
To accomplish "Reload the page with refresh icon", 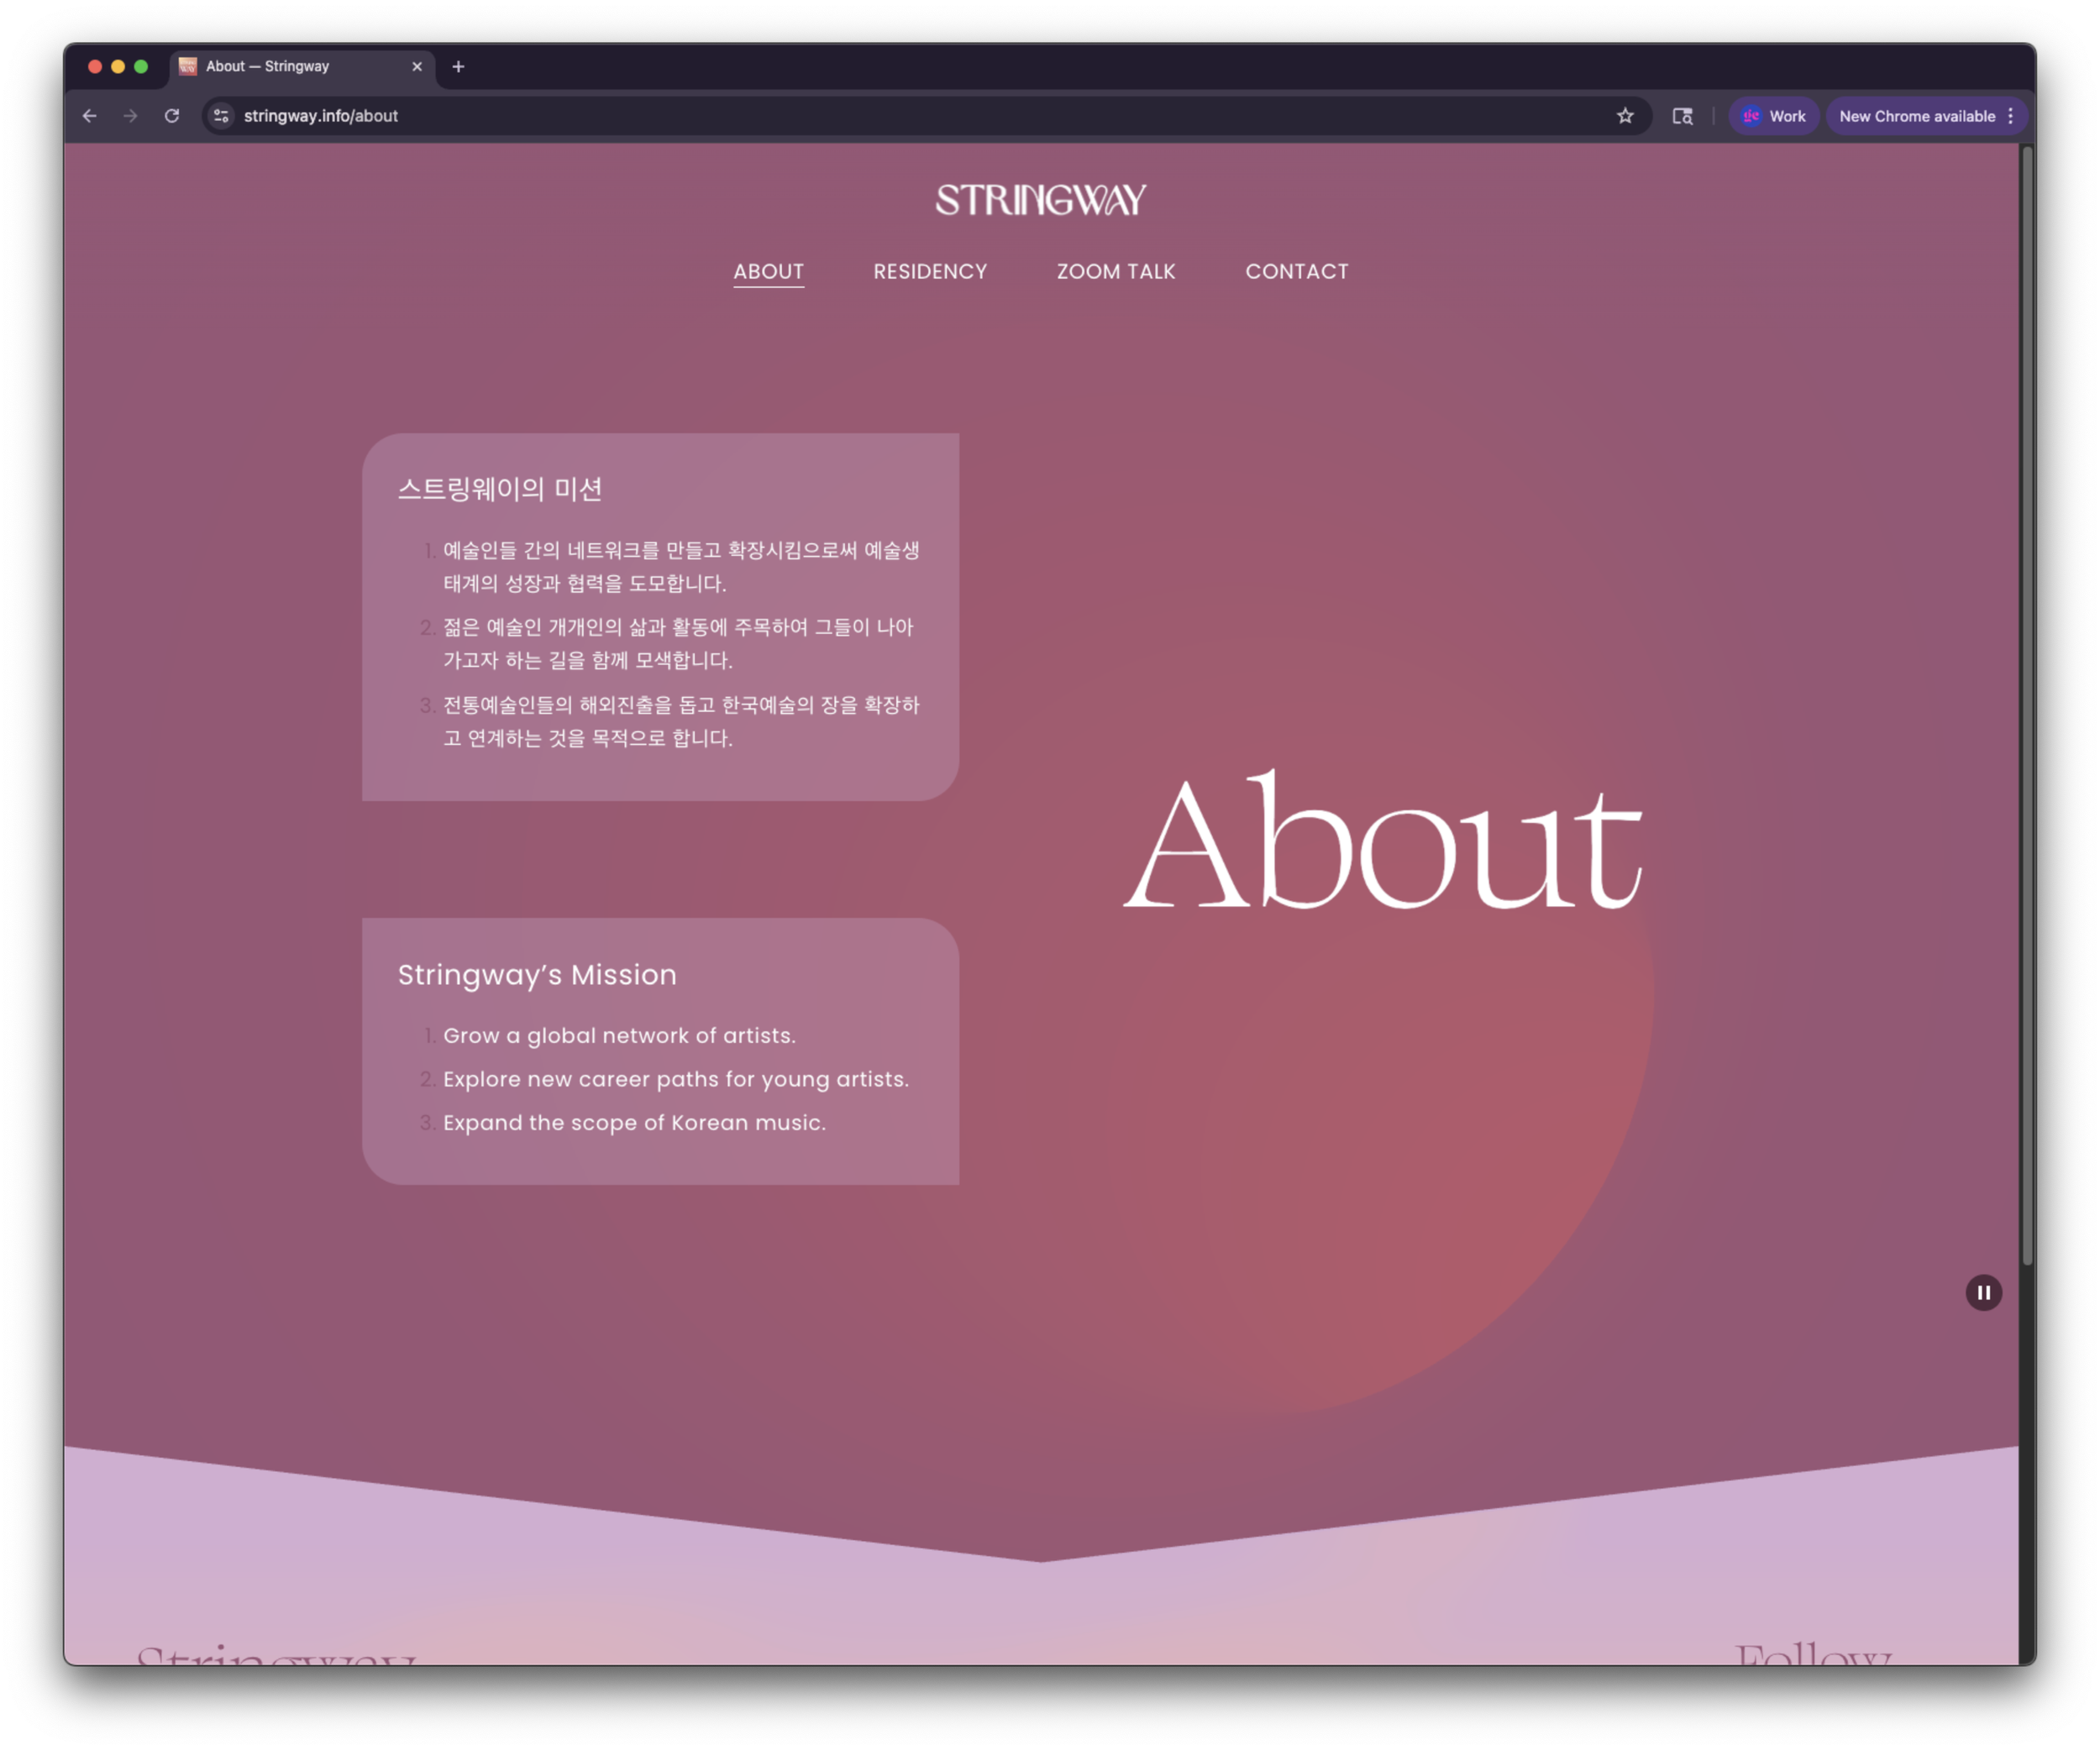I will click(172, 116).
